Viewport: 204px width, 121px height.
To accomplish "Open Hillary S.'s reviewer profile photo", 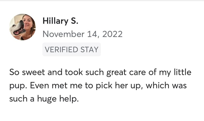I will coord(23,27).
